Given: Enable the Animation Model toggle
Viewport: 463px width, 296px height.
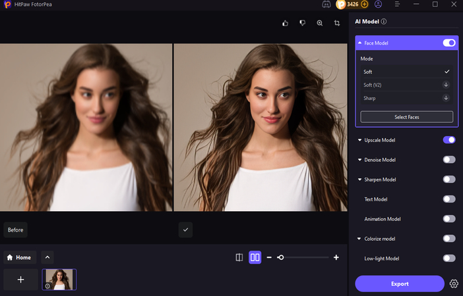Looking at the screenshot, I should tap(449, 219).
